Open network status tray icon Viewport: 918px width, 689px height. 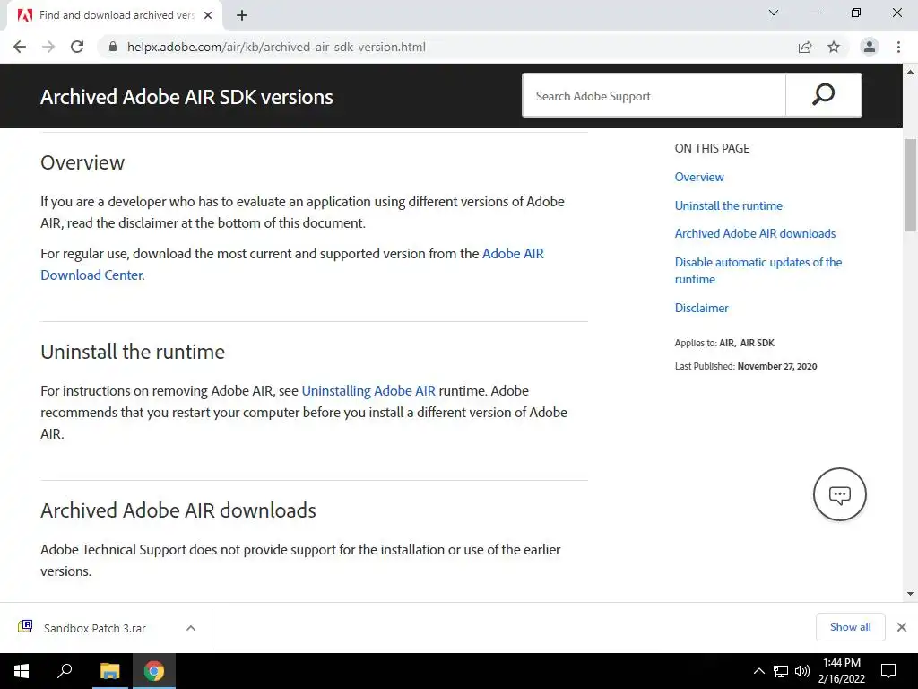click(x=781, y=671)
